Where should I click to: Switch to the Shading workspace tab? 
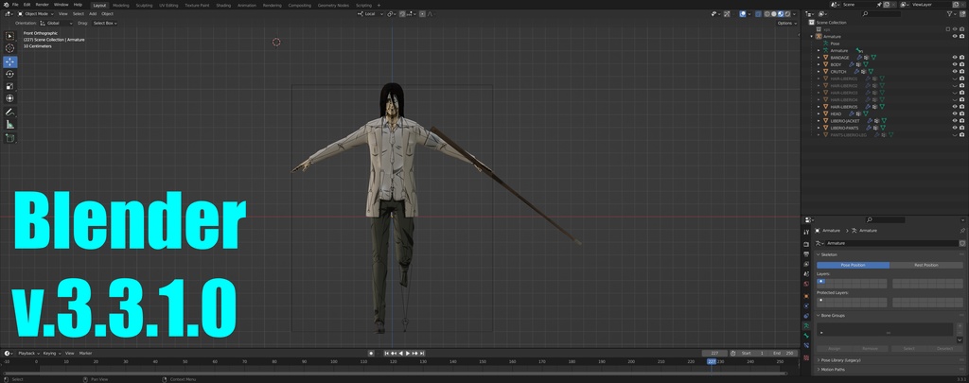[x=223, y=5]
